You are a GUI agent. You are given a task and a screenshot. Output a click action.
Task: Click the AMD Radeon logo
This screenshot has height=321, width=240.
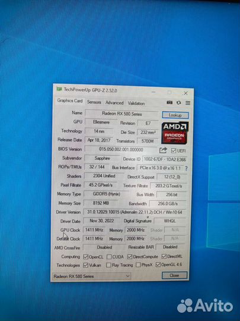click(x=175, y=133)
